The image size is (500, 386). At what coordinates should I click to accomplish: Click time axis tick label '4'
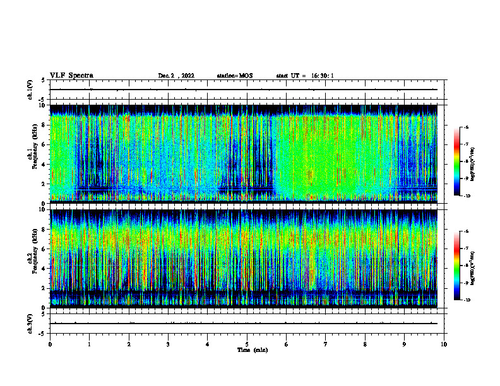click(208, 344)
